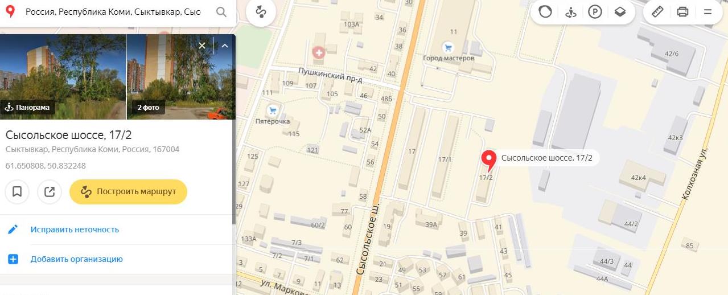Click the share location icon
This screenshot has height=295, width=728.
(x=50, y=192)
